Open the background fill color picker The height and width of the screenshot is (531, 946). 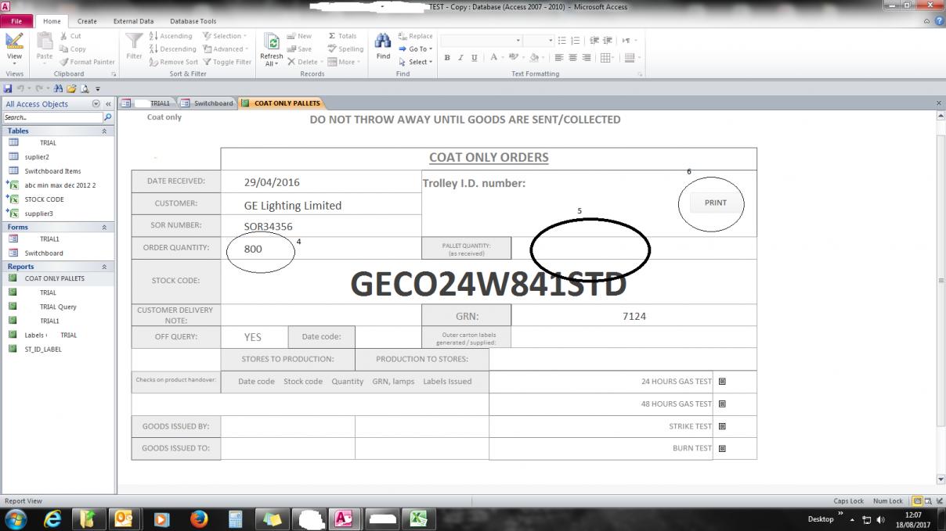pos(536,58)
